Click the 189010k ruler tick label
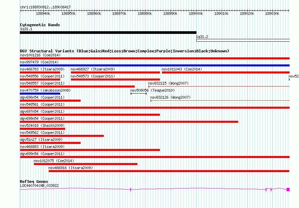Viewport: 299px width, 208px height. [x=221, y=13]
